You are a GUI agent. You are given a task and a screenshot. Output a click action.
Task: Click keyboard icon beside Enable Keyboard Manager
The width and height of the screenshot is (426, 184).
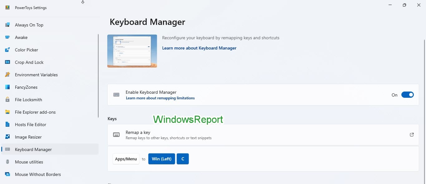(x=116, y=95)
